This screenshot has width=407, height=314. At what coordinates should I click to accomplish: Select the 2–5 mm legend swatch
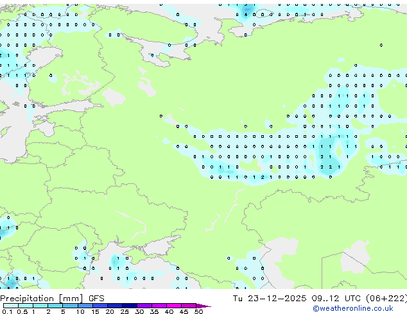click(55, 306)
